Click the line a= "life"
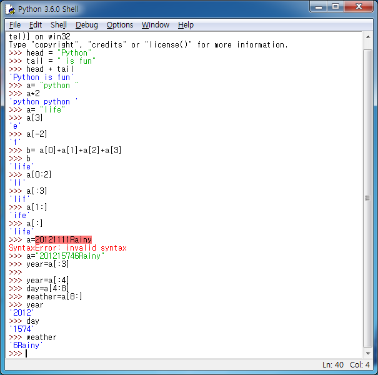Screen dimensions: 378x375 click(x=37, y=110)
